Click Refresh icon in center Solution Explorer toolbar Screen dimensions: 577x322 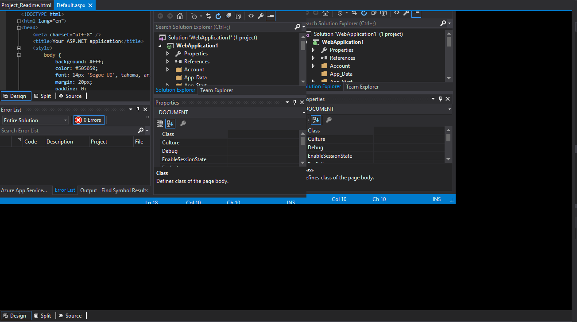218,16
